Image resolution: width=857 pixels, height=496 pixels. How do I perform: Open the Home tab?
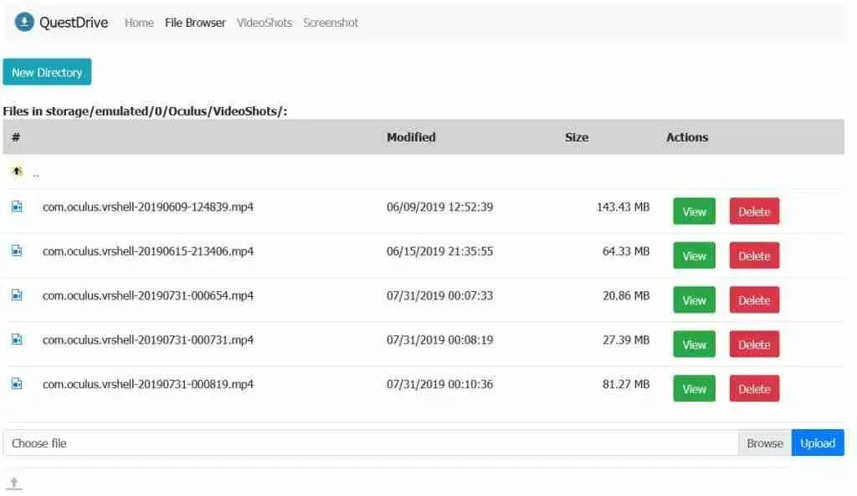pos(139,23)
